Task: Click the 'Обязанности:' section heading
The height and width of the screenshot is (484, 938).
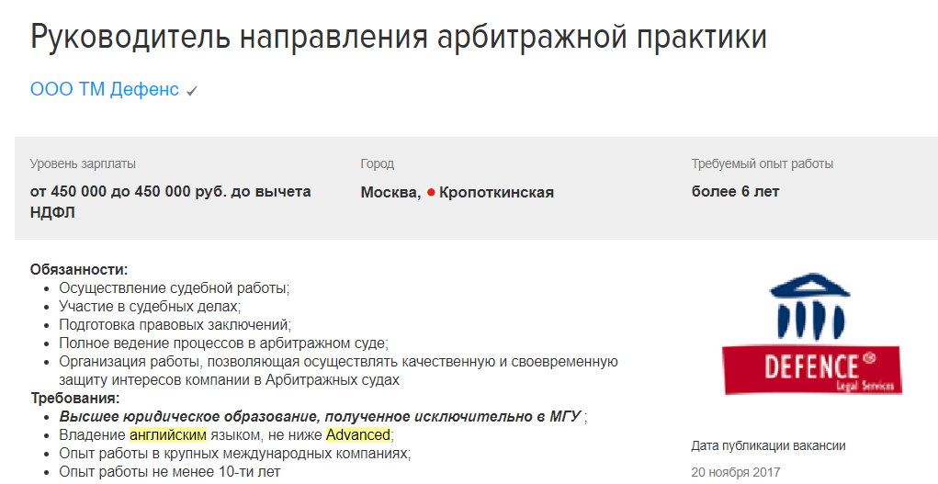Action: pos(79,269)
